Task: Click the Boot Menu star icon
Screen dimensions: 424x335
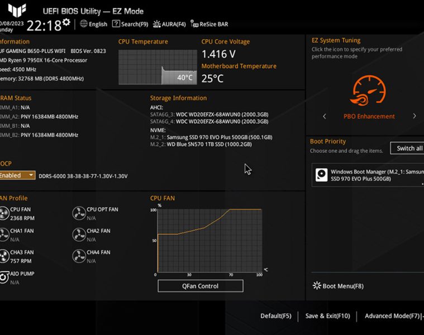Action: point(316,285)
